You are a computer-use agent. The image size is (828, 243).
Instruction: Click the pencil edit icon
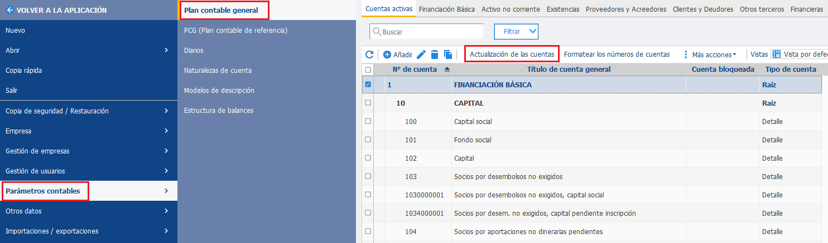(421, 54)
